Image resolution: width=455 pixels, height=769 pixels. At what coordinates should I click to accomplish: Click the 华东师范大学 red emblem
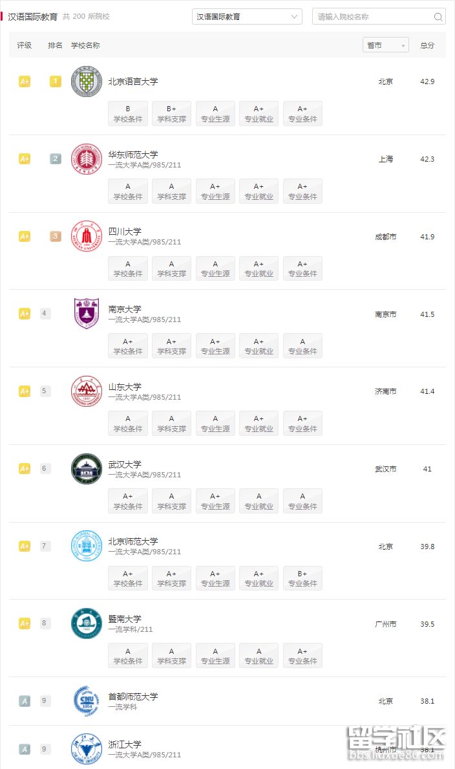click(x=87, y=159)
